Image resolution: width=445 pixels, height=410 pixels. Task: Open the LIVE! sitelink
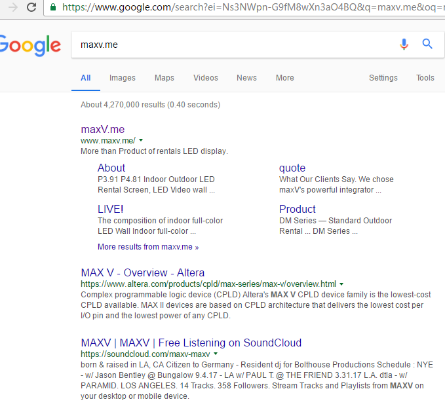110,209
